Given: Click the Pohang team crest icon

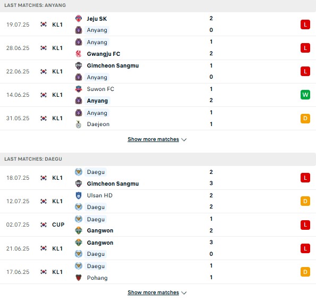Looking at the screenshot, I should click(x=79, y=278).
